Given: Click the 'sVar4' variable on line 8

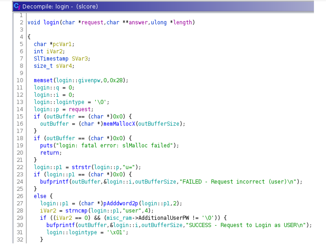Looking at the screenshot, I should [64, 66].
